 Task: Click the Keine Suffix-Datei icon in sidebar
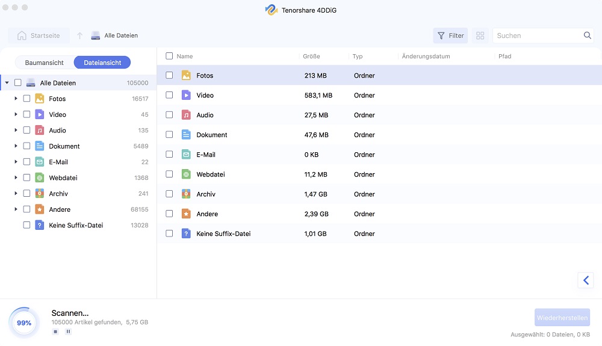(40, 225)
